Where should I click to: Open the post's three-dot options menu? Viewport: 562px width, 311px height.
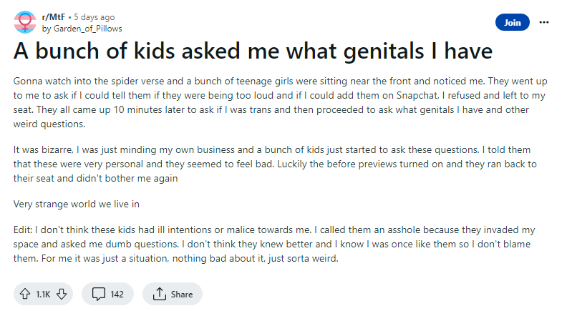point(544,22)
